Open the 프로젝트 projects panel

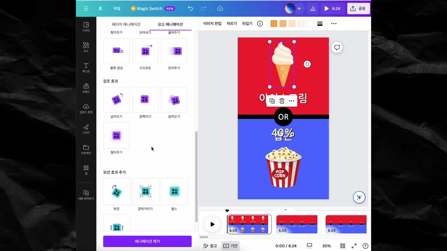click(x=86, y=149)
